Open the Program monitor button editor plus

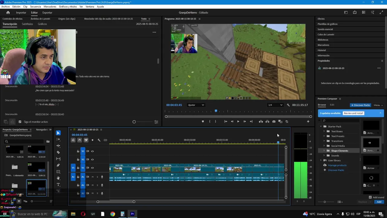pos(308,121)
